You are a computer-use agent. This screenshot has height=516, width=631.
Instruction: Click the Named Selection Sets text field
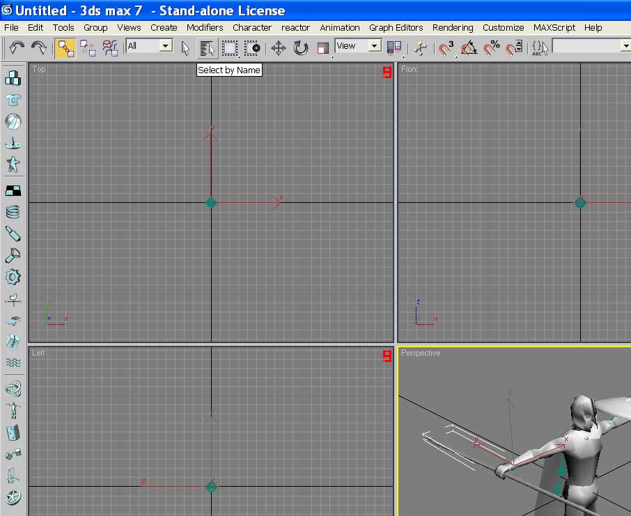586,46
